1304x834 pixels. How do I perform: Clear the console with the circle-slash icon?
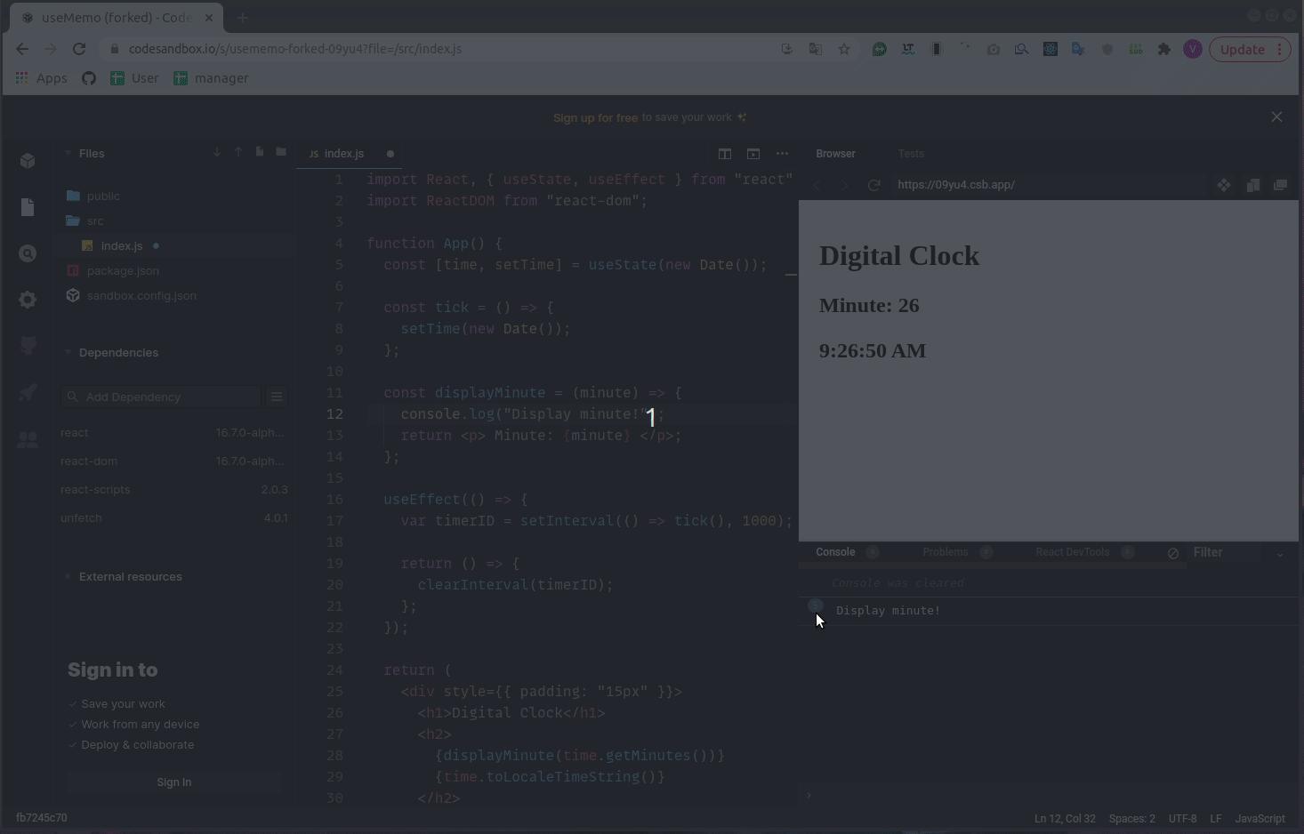coord(1173,553)
